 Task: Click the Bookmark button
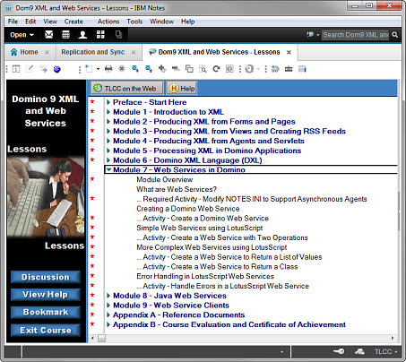(x=46, y=312)
